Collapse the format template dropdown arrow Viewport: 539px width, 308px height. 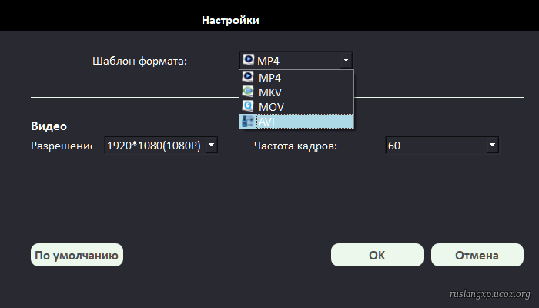[x=346, y=60]
